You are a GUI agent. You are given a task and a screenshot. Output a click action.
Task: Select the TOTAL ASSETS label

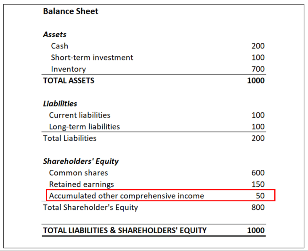point(69,80)
